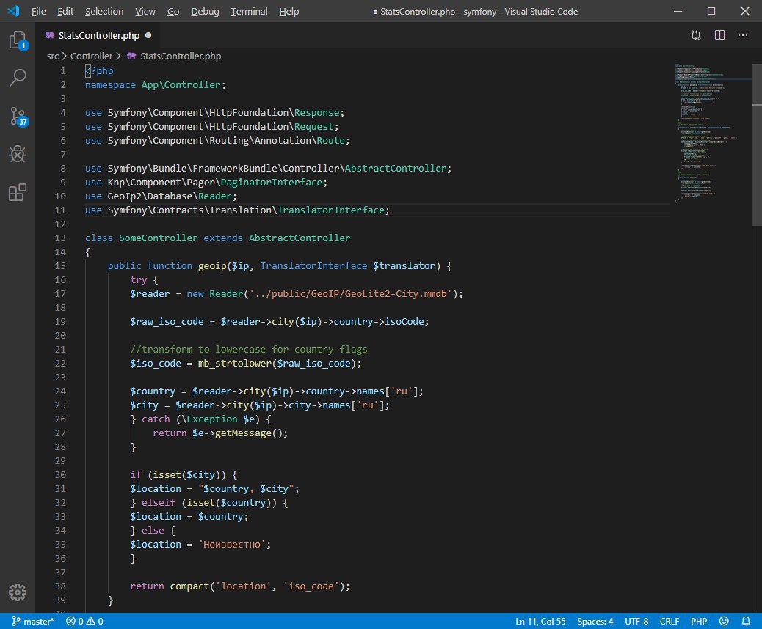Click the lowercase transform comment line 21
This screenshot has height=629, width=762.
click(x=249, y=350)
